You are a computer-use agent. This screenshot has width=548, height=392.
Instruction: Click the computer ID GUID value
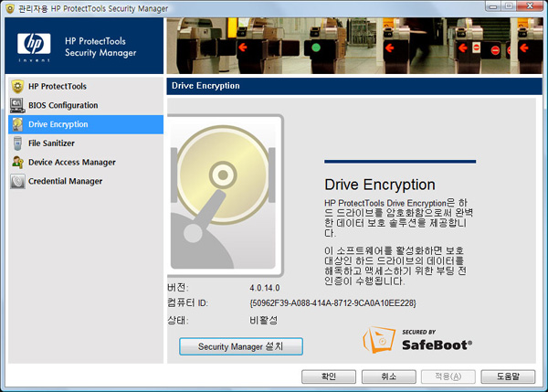(333, 303)
